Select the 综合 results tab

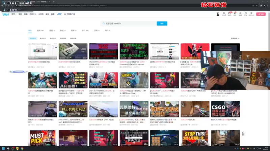(x=30, y=31)
